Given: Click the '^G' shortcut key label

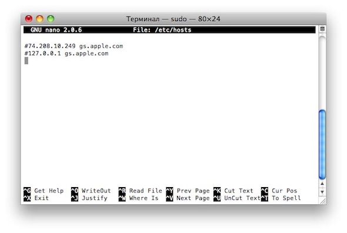Looking at the screenshot, I should pyautogui.click(x=27, y=191).
